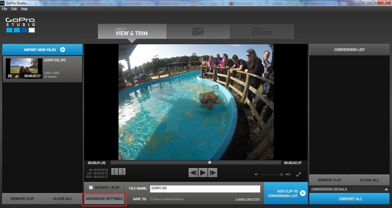This screenshot has height=208, width=392.
Task: Toggle fullscreen preview icon
Action: point(298,175)
